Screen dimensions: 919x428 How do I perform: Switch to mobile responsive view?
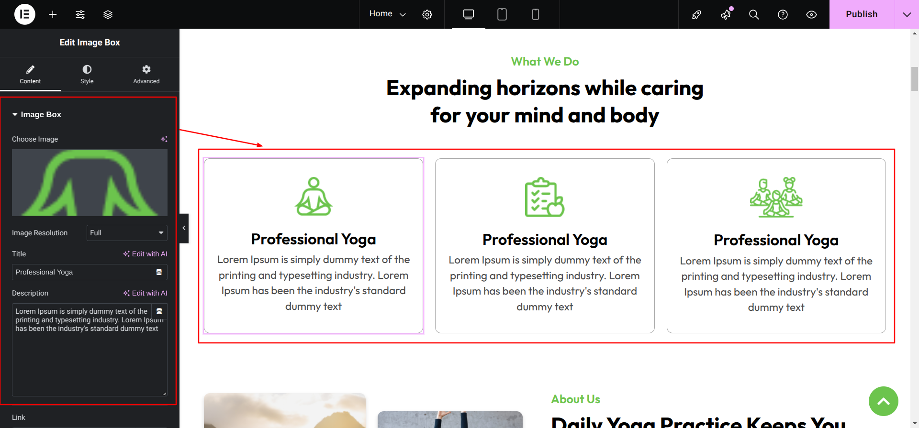pos(536,14)
